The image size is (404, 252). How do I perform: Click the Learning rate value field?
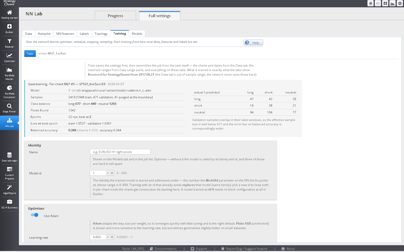[x=98, y=237]
